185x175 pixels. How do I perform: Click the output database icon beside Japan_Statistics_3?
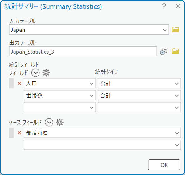[164, 51]
